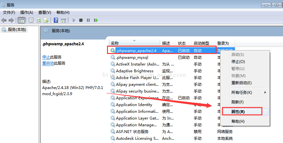Click the Properties sheet toolbar icon

tap(31, 20)
